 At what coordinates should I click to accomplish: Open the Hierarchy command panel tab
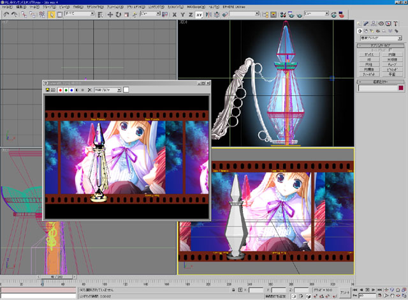(374, 24)
